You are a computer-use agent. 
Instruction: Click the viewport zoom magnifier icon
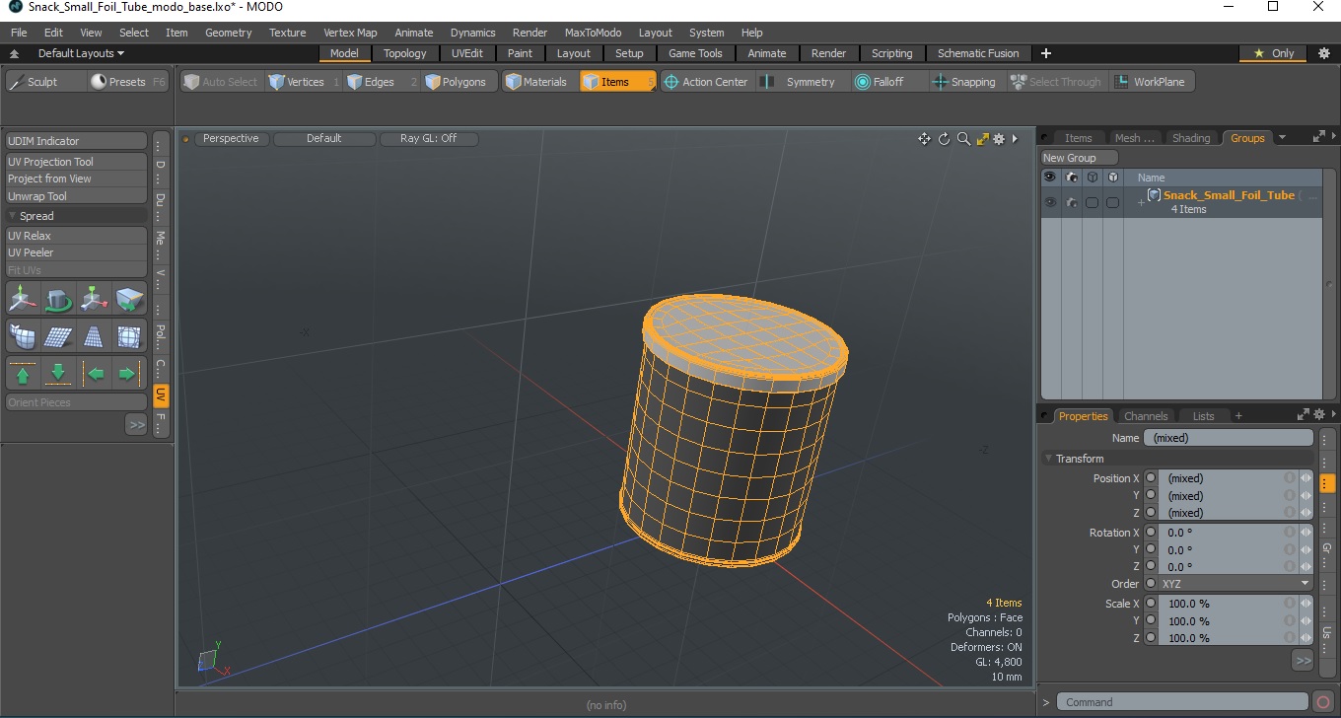(x=963, y=139)
